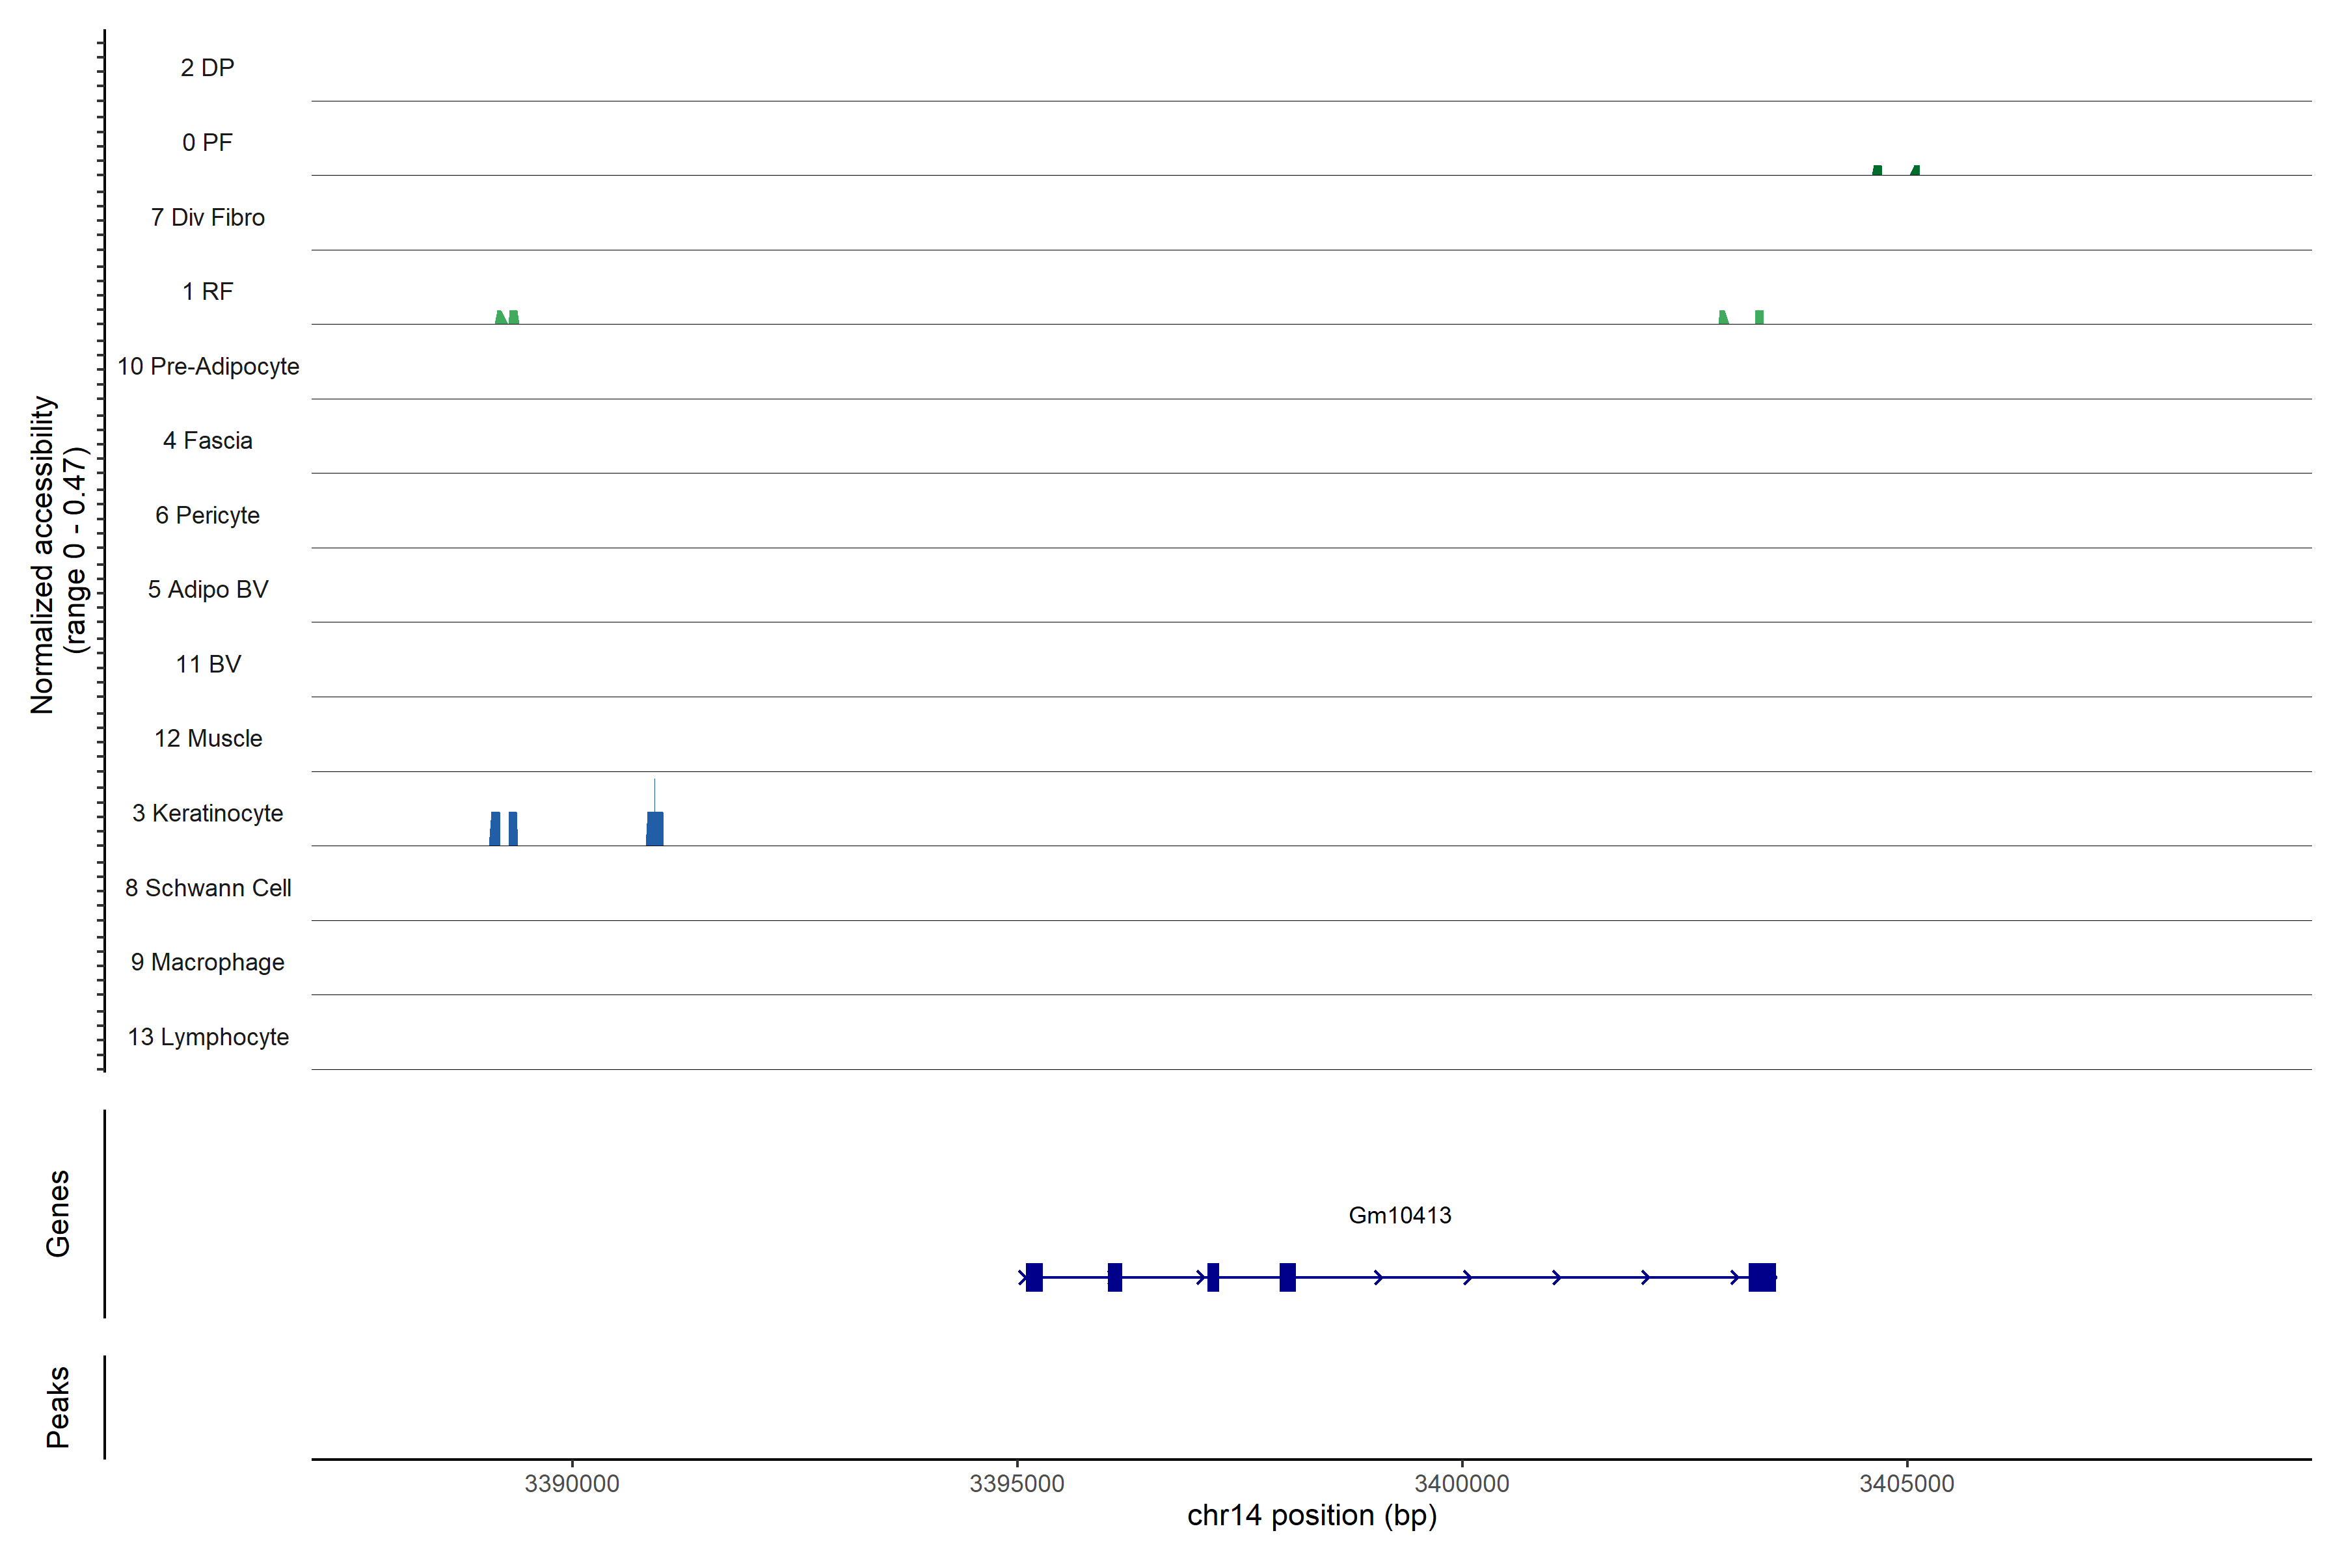The width and height of the screenshot is (2342, 1561).
Task: Click the last large exon of Gm10413
Action: click(x=1762, y=1277)
